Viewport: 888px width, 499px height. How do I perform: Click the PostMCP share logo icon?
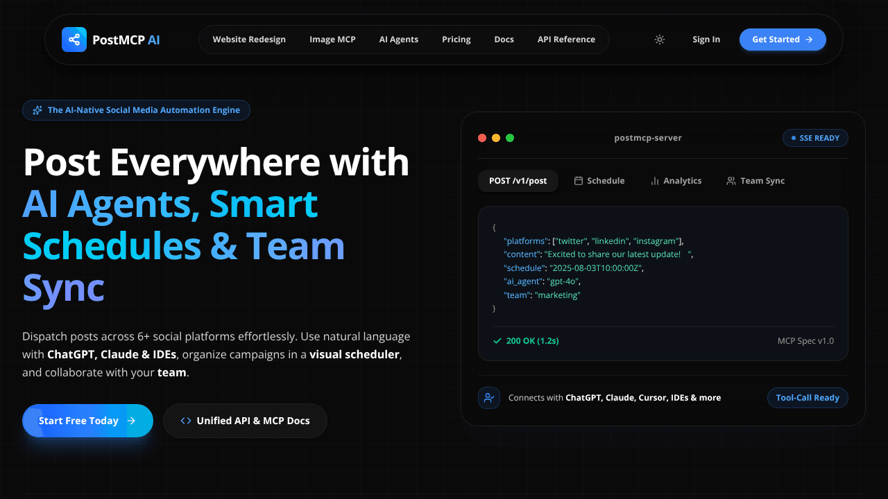74,40
